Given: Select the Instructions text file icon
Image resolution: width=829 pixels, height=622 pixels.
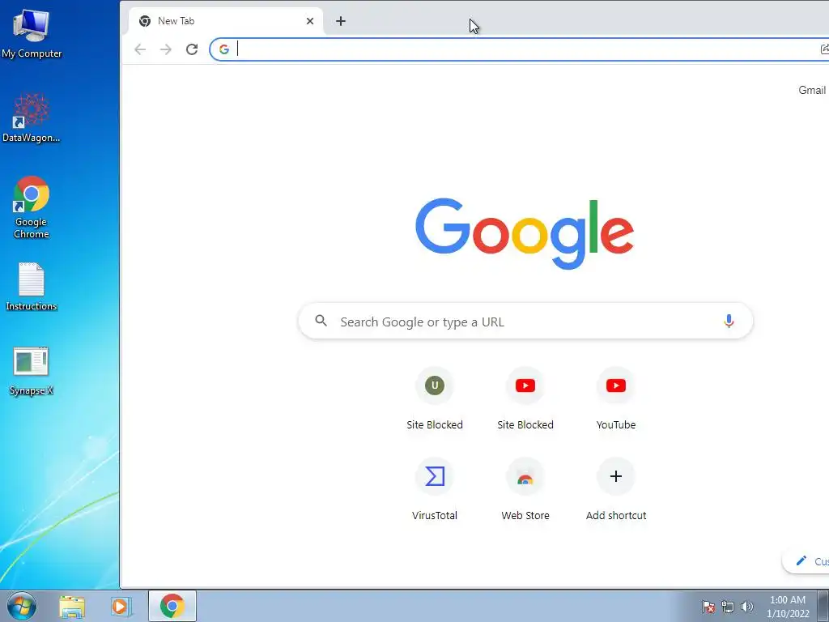Looking at the screenshot, I should (x=32, y=287).
